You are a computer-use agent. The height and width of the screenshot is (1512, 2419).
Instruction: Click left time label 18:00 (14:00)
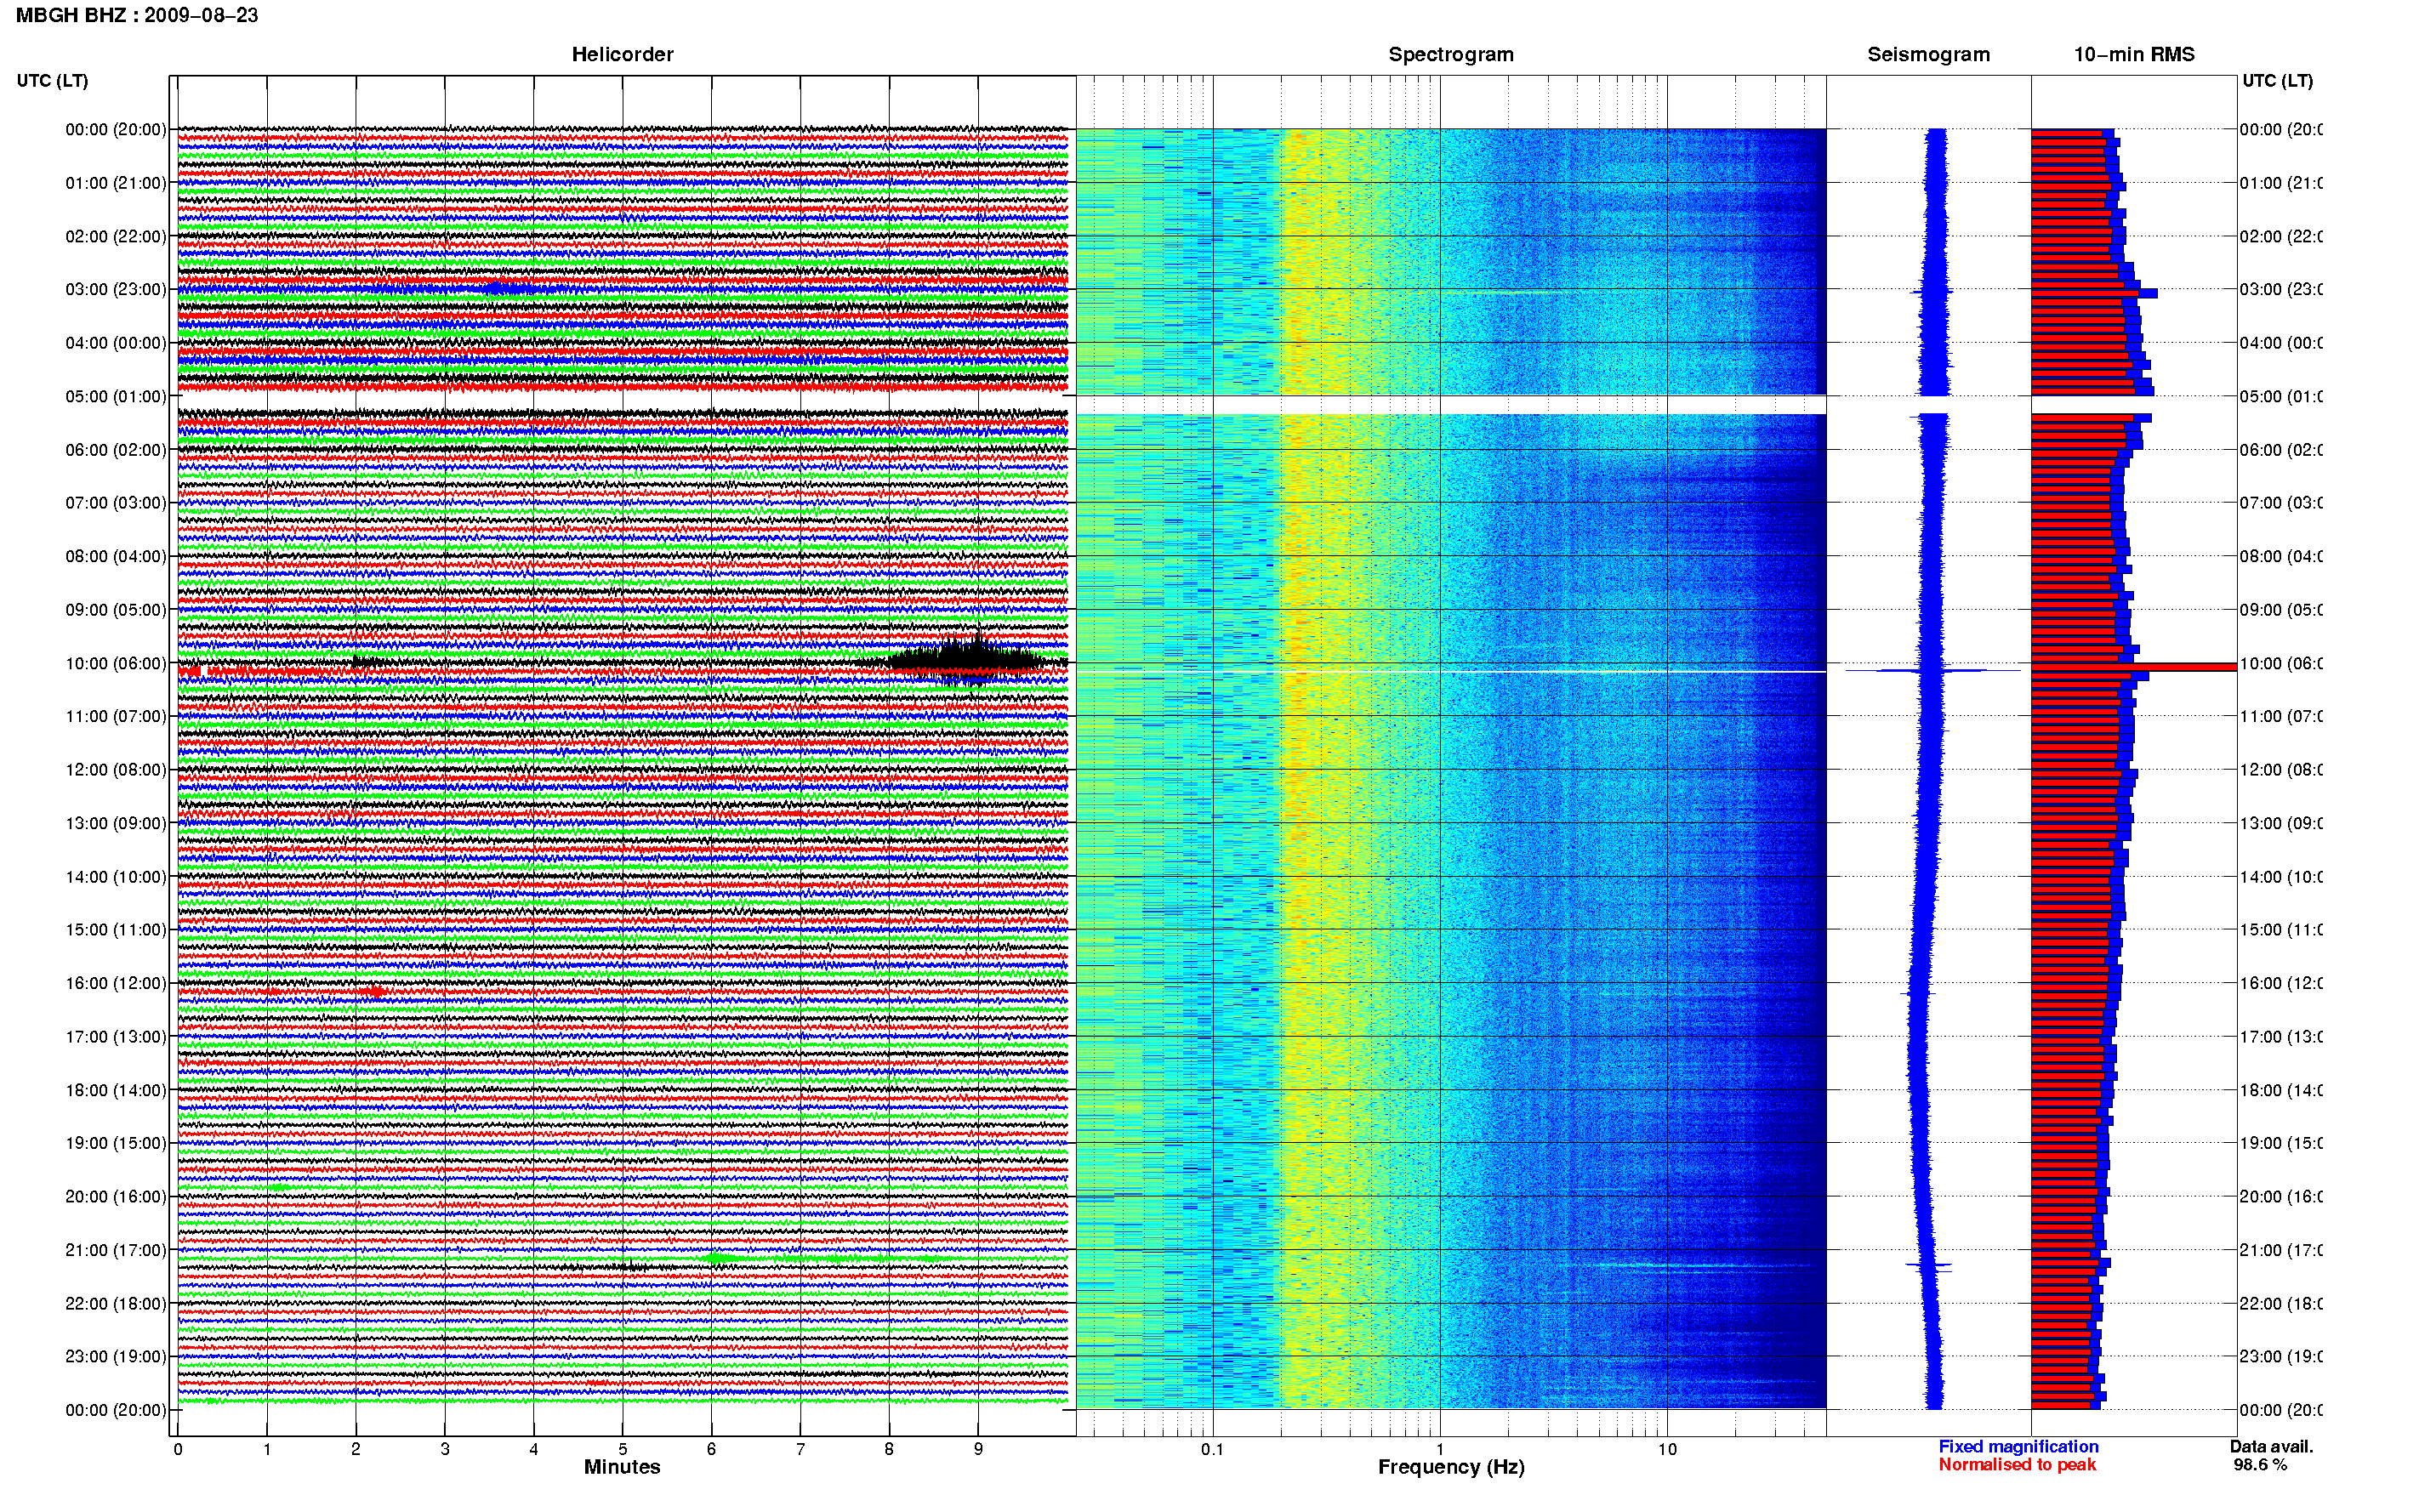116,1090
